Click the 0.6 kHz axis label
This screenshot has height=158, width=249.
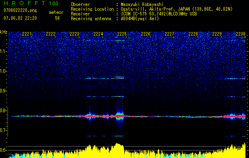(x=4, y=150)
